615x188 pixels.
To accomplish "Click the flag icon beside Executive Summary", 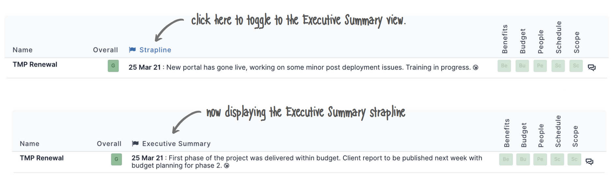I will point(135,144).
